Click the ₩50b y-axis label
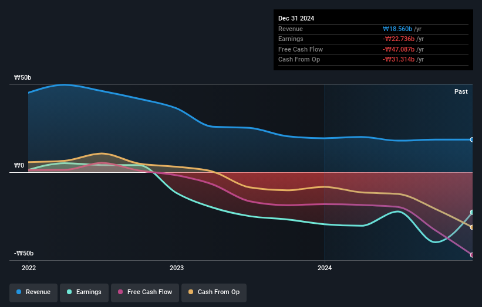The image size is (482, 307). pos(22,77)
